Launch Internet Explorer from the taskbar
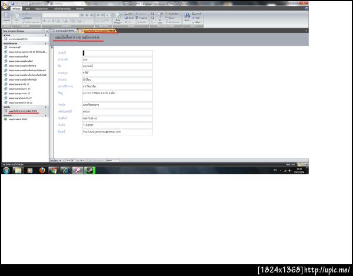353x276 pixels. click(x=66, y=171)
